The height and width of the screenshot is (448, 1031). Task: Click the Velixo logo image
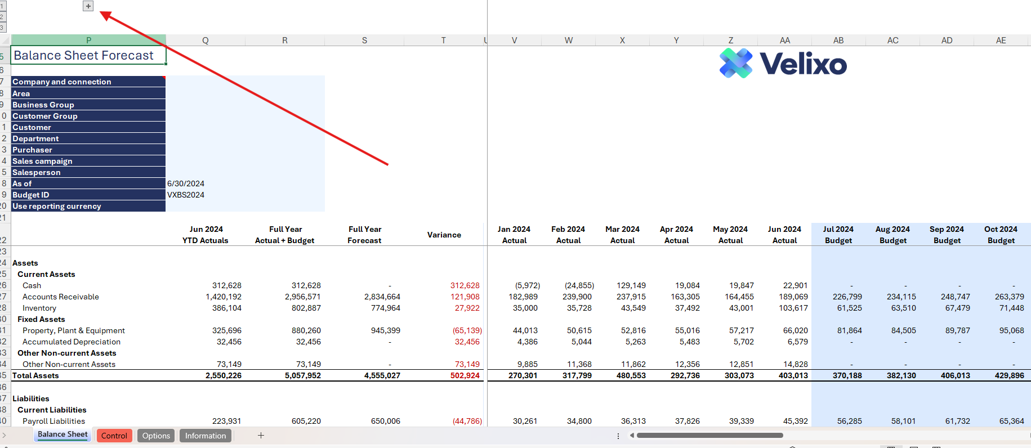783,63
